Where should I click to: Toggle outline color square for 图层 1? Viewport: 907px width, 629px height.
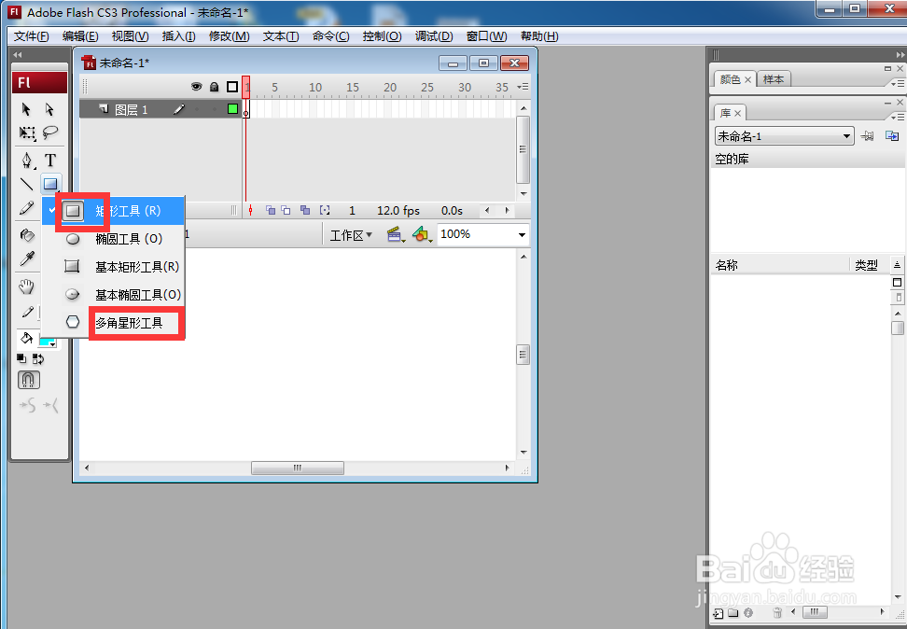tap(232, 109)
